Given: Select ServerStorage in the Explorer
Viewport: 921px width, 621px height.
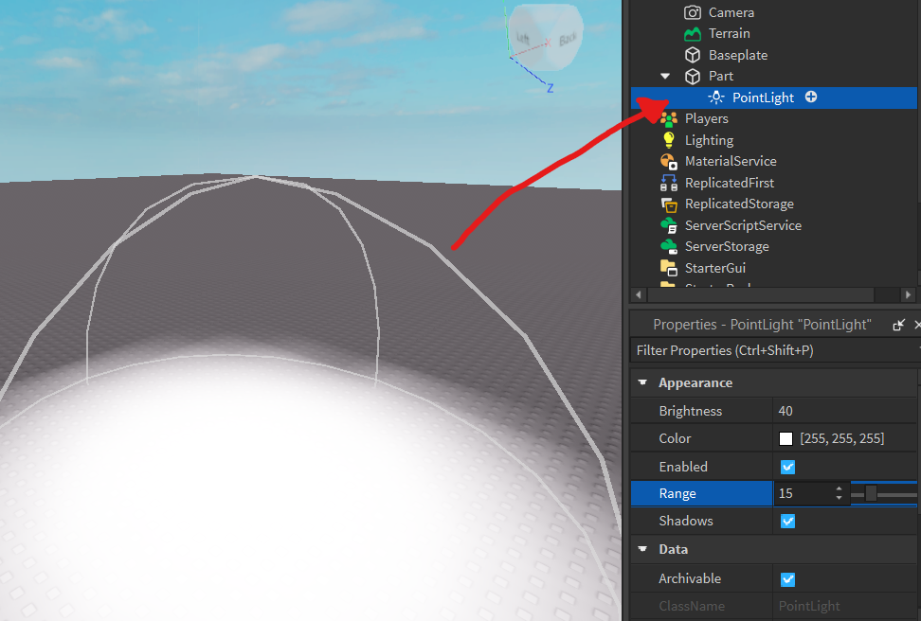Looking at the screenshot, I should pos(727,246).
